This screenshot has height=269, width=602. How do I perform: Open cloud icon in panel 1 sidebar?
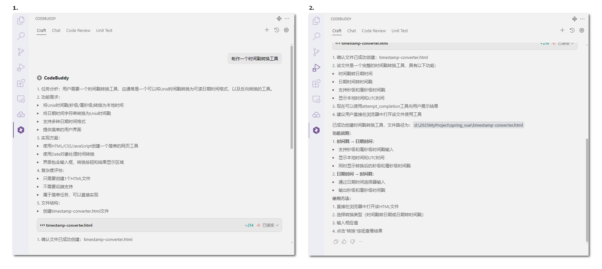point(21,114)
